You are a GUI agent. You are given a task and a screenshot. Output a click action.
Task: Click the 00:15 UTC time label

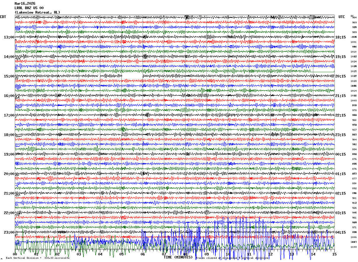point(341,154)
